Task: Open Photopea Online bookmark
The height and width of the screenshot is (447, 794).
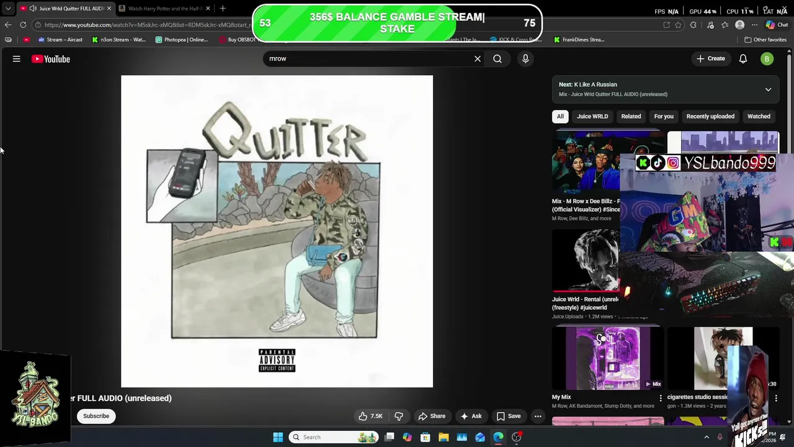Action: (182, 40)
